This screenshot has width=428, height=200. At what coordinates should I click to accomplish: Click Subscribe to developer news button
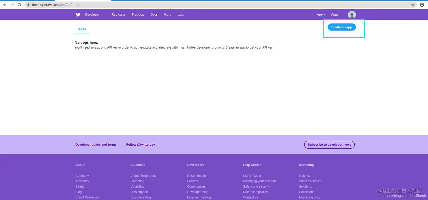(329, 145)
